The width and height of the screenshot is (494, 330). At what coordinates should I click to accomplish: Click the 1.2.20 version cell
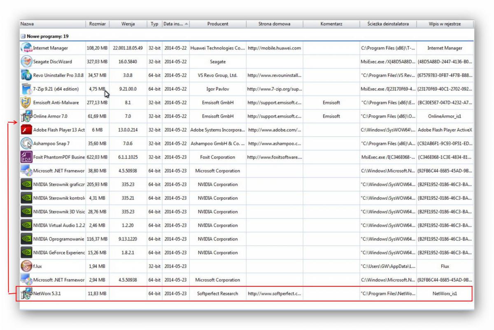pos(128,225)
